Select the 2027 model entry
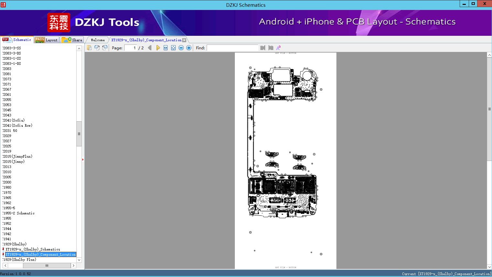Image resolution: width=492 pixels, height=277 pixels. (x=7, y=141)
